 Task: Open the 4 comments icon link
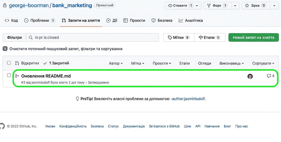point(271,76)
